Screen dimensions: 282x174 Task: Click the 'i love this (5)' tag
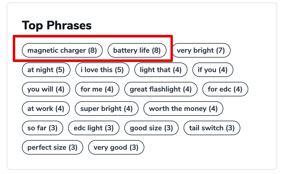pyautogui.click(x=102, y=70)
